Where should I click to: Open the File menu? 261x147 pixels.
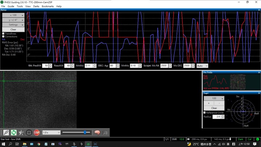[3, 6]
